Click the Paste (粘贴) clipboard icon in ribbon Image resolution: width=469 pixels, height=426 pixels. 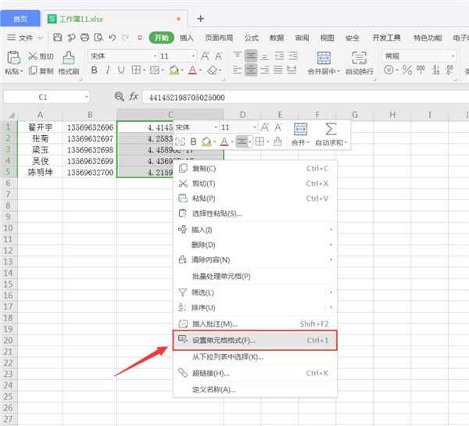coord(13,57)
